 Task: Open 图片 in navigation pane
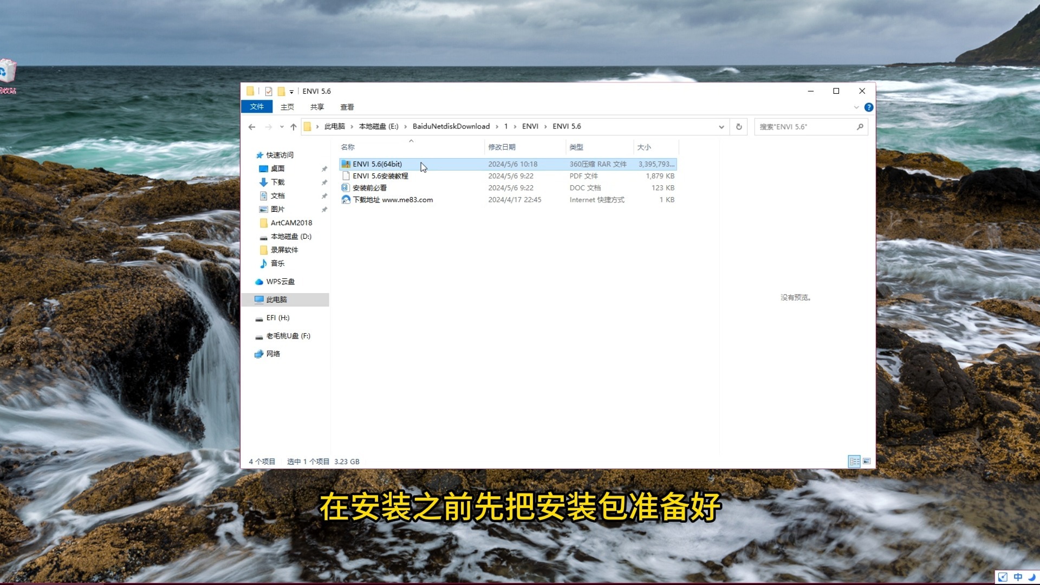pos(277,209)
